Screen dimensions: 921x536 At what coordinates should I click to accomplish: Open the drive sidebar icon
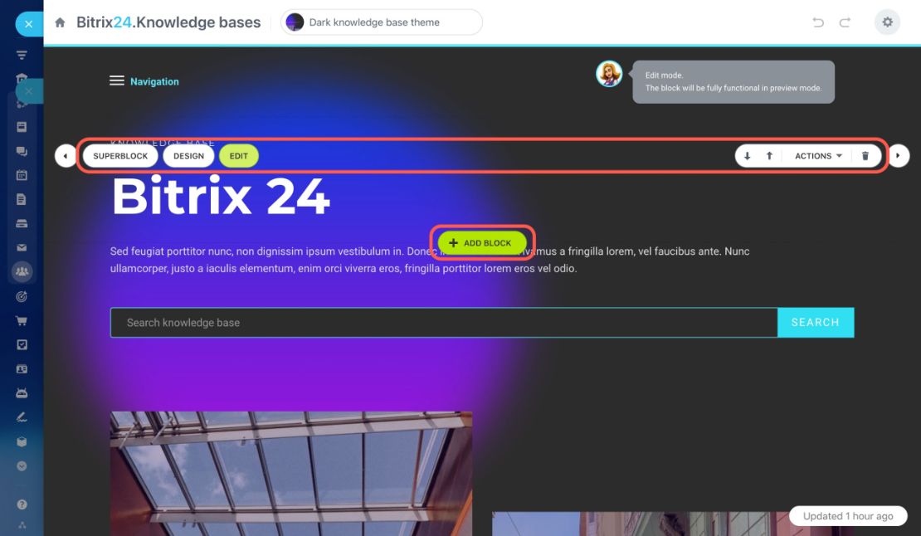(22, 224)
